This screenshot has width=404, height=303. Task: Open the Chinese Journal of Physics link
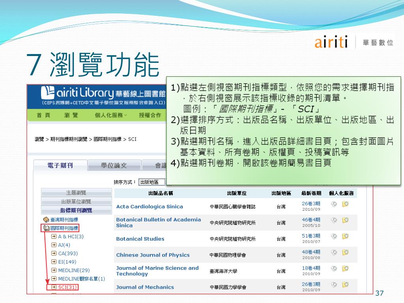tap(153, 255)
